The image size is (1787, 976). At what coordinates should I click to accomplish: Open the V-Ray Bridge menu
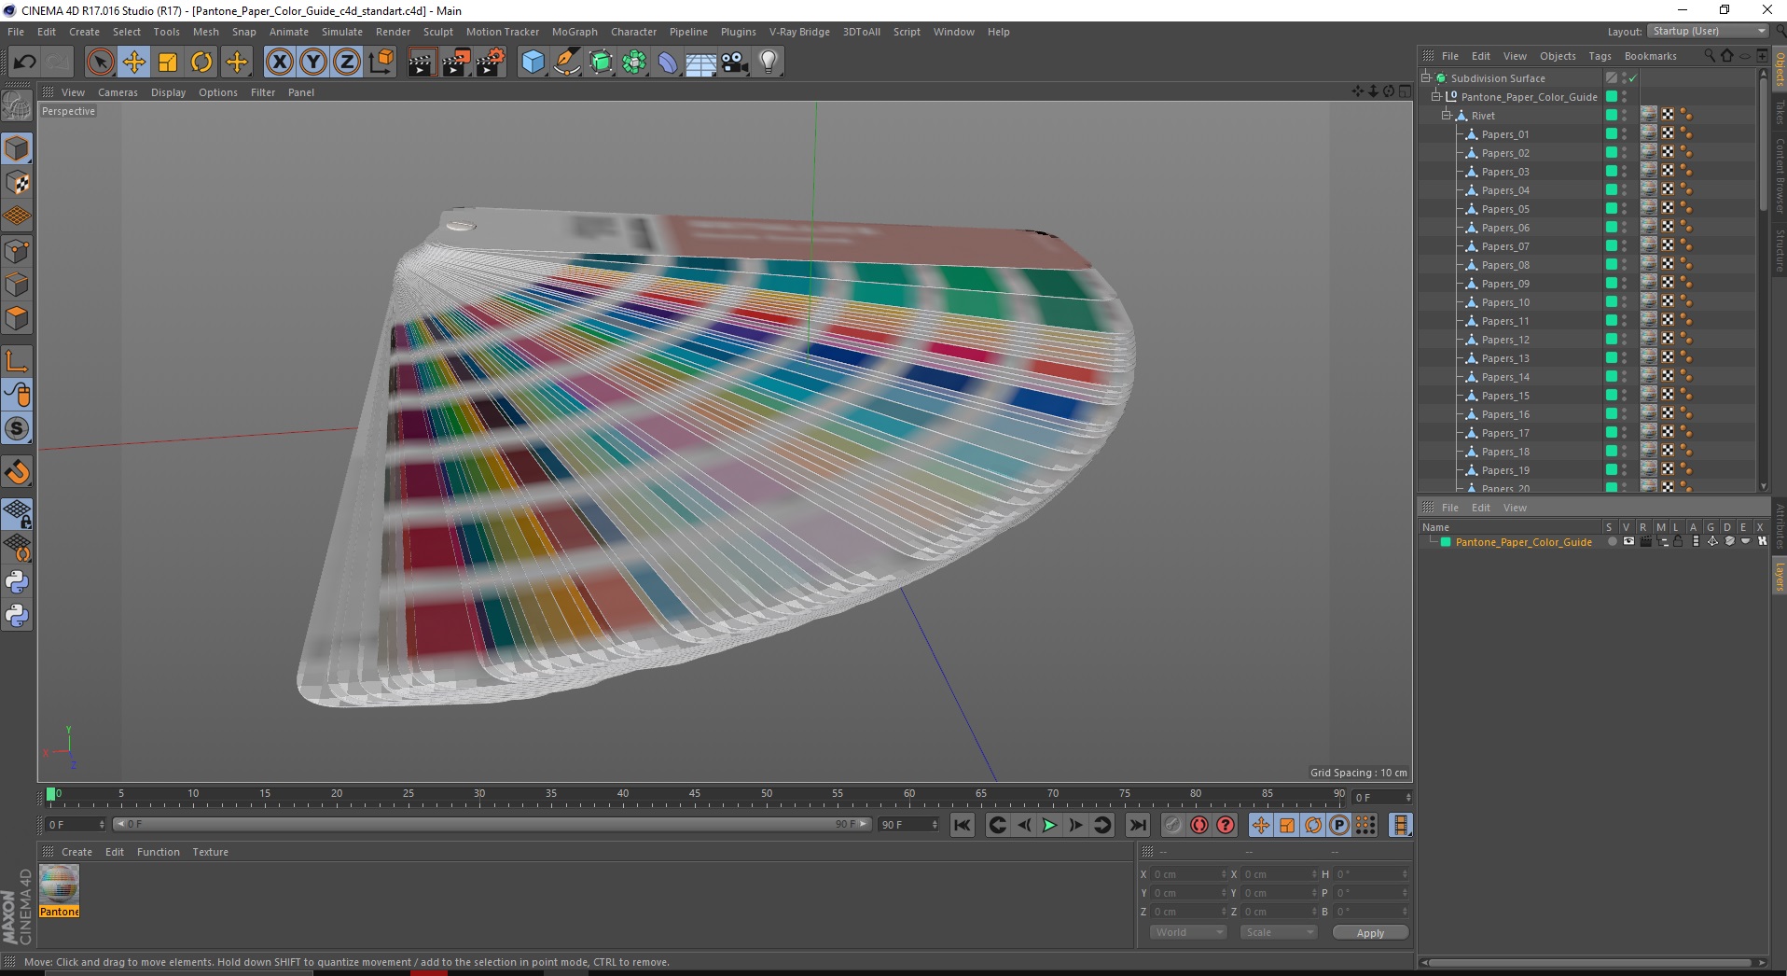(x=799, y=32)
